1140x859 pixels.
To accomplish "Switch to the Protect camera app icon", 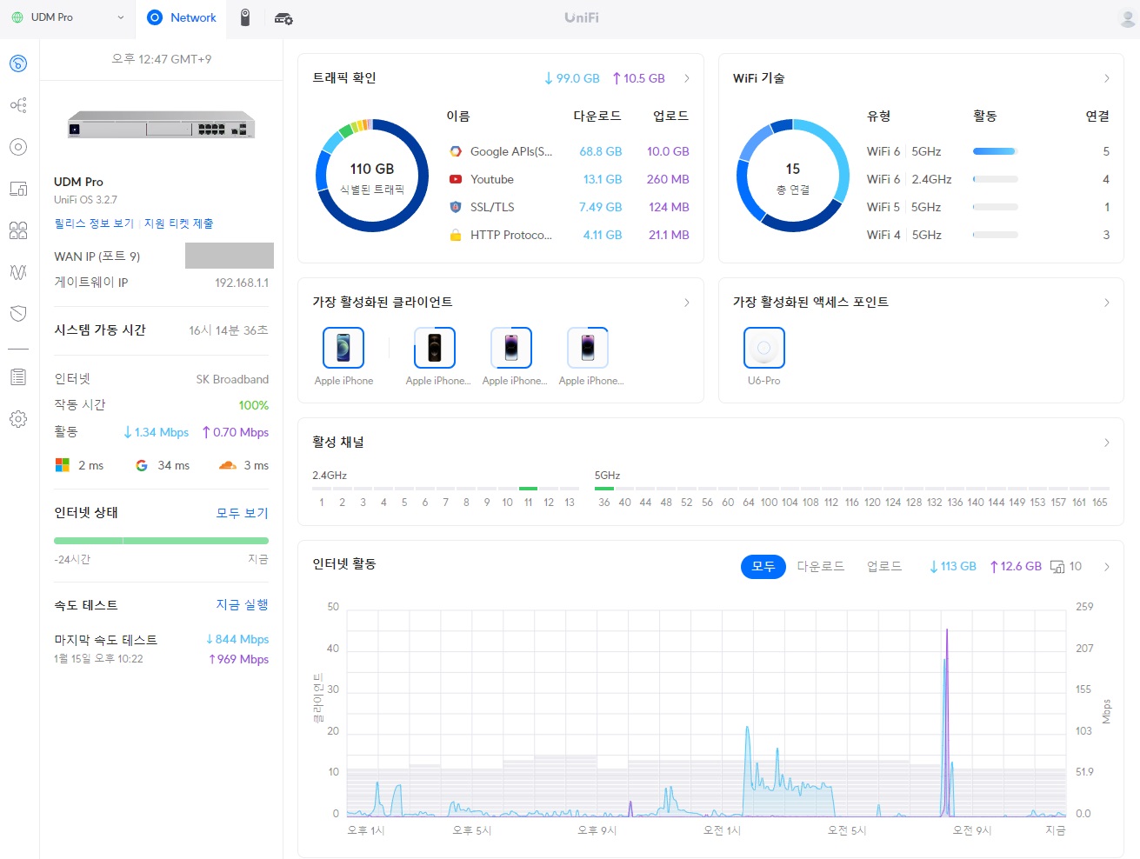I will [245, 17].
